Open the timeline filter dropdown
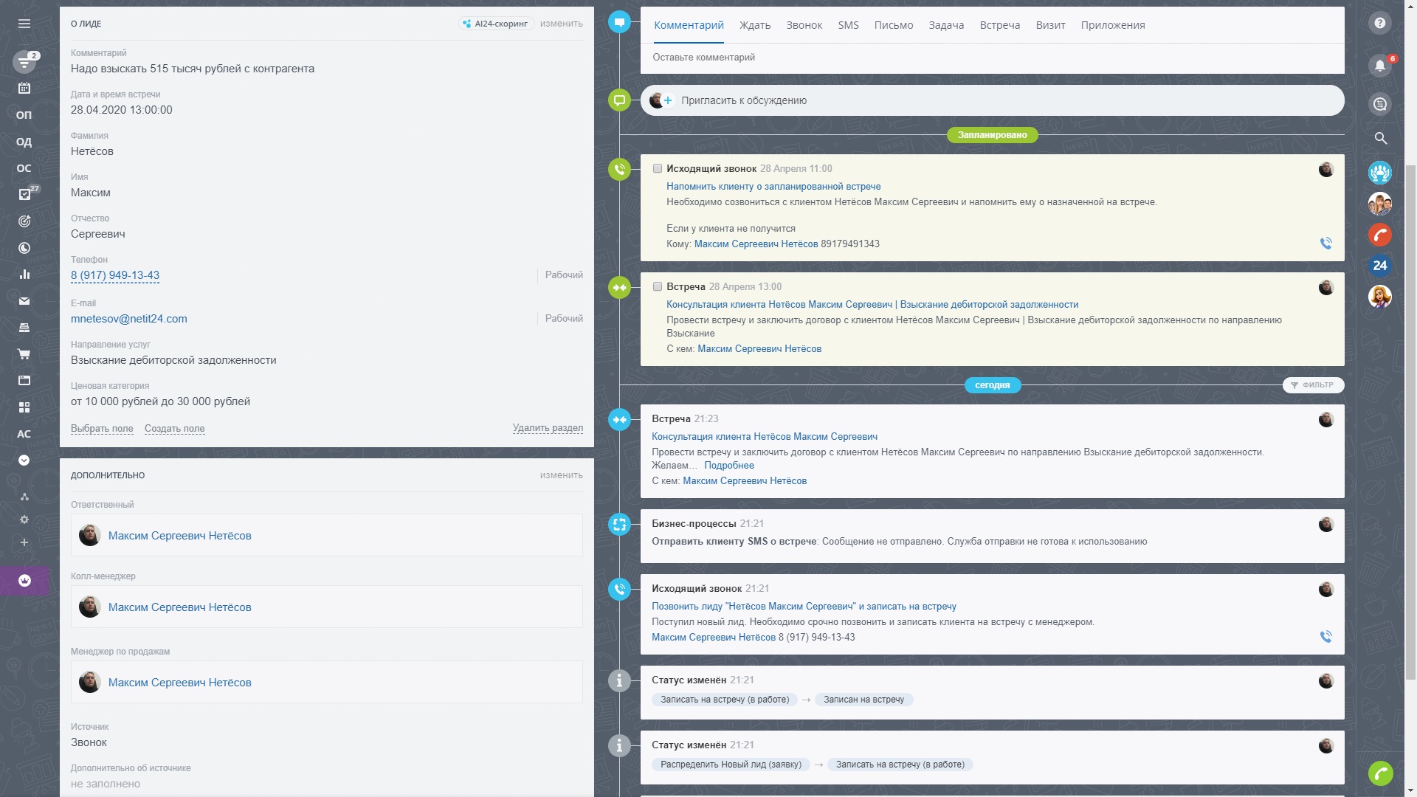 click(1313, 385)
